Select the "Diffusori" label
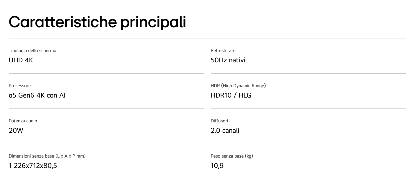 click(x=219, y=121)
